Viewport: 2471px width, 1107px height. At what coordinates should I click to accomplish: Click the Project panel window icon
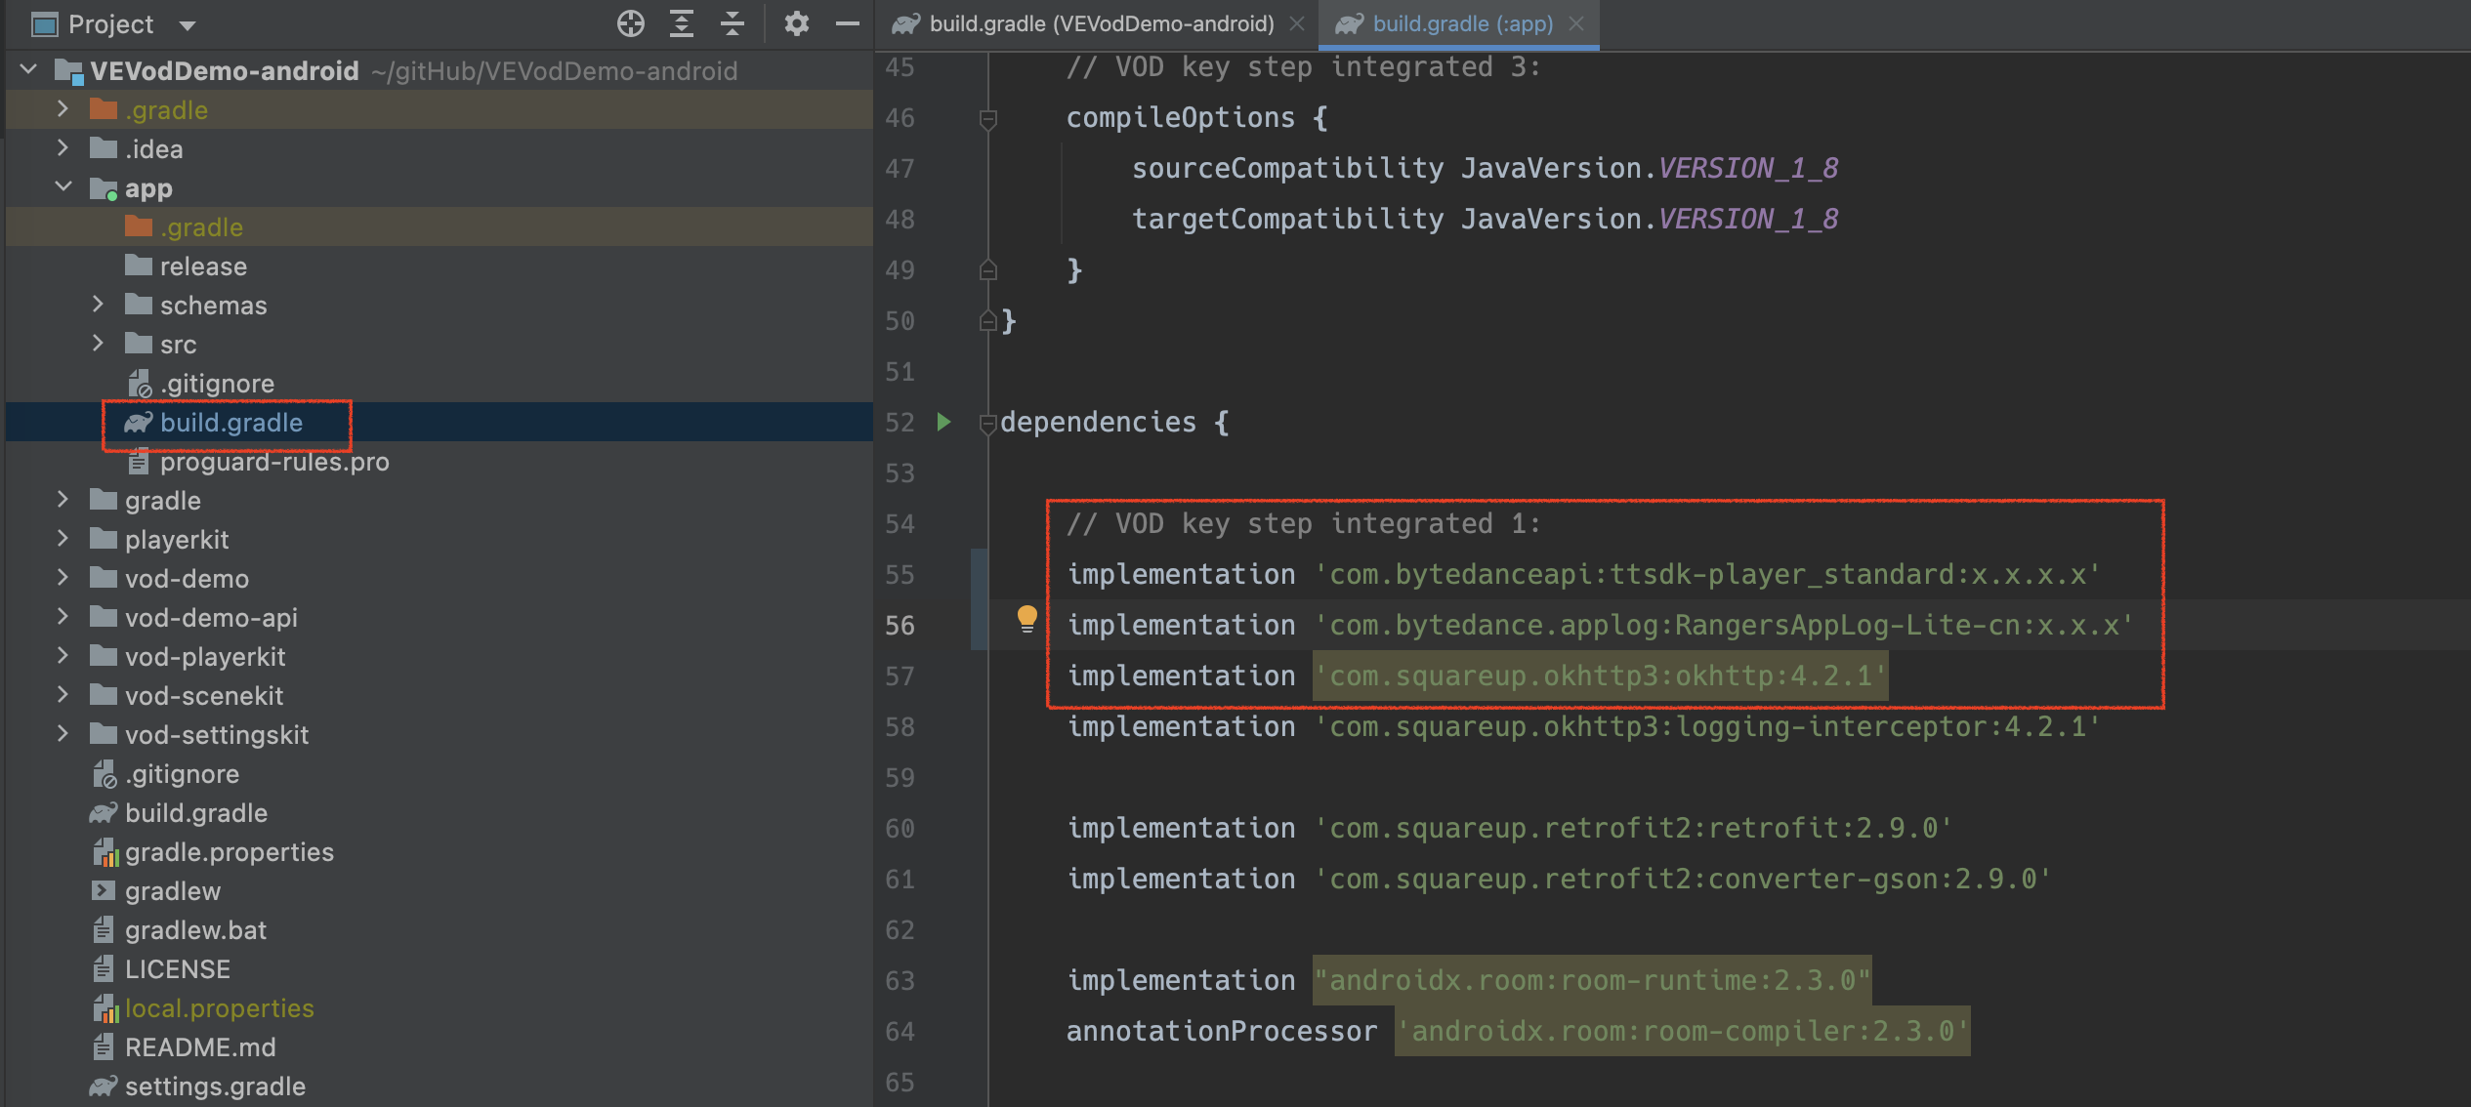click(x=45, y=24)
